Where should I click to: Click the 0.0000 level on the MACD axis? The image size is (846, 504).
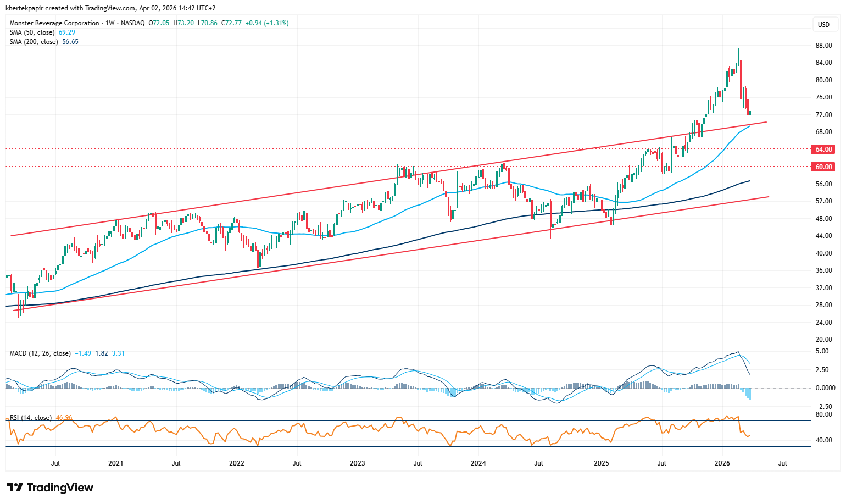click(x=825, y=388)
